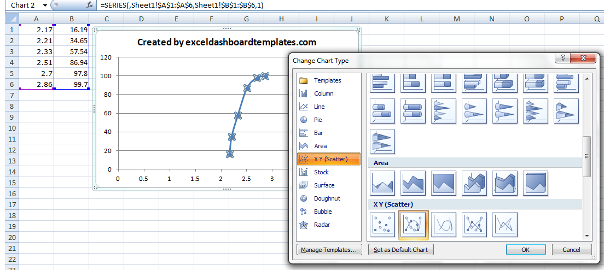Choose the Radar chart category
Viewport: 604px width, 270px height.
[x=322, y=225]
